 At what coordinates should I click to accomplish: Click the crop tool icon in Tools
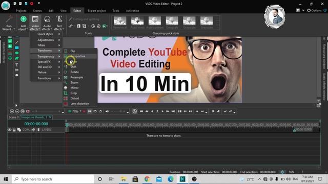(84, 26)
